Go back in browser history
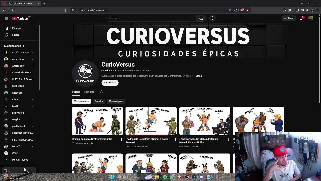 (x=4, y=10)
